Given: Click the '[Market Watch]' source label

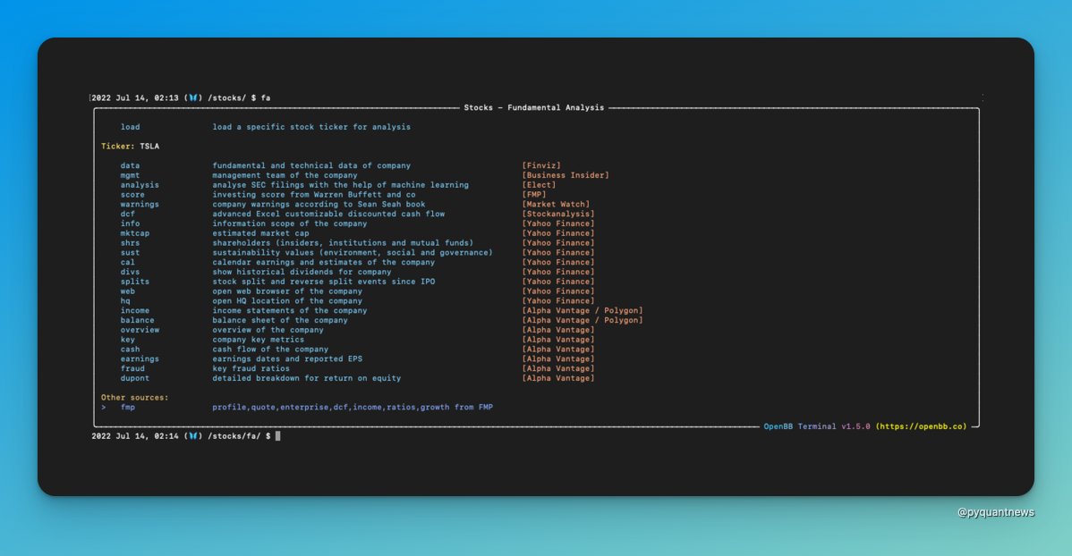Looking at the screenshot, I should pyautogui.click(x=556, y=204).
